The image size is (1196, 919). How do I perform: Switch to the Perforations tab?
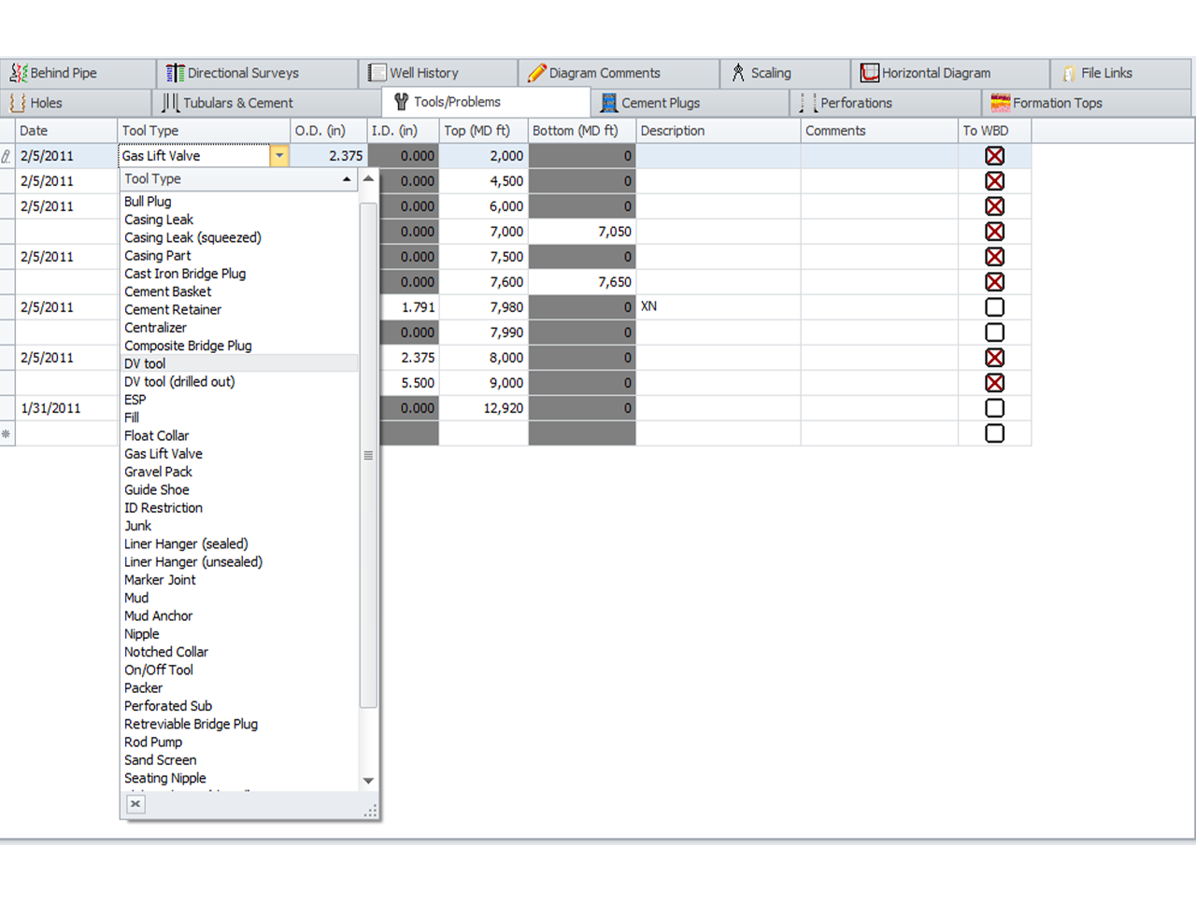click(x=855, y=103)
